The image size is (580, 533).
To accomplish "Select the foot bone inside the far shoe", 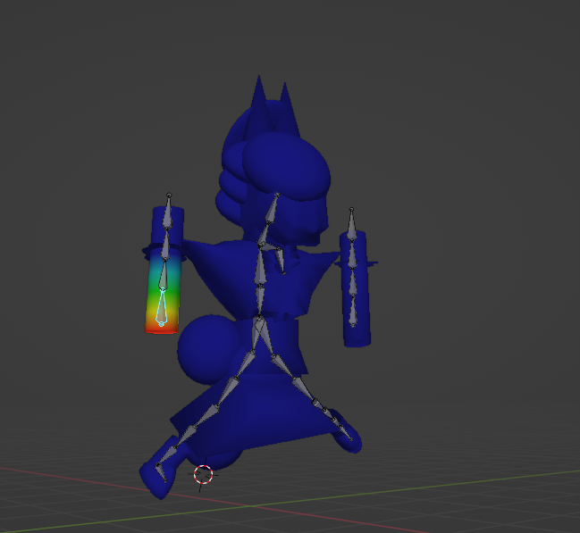I will pyautogui.click(x=345, y=432).
